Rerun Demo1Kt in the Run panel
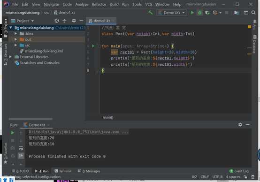Screen dimensions: 260x182 (x=13, y=133)
